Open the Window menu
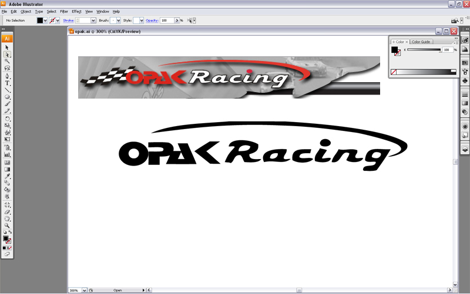This screenshot has width=470, height=294. tap(102, 11)
